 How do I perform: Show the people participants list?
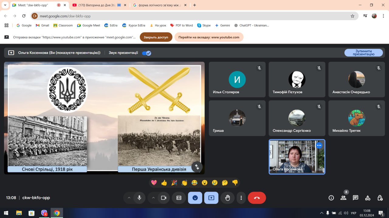click(x=343, y=198)
